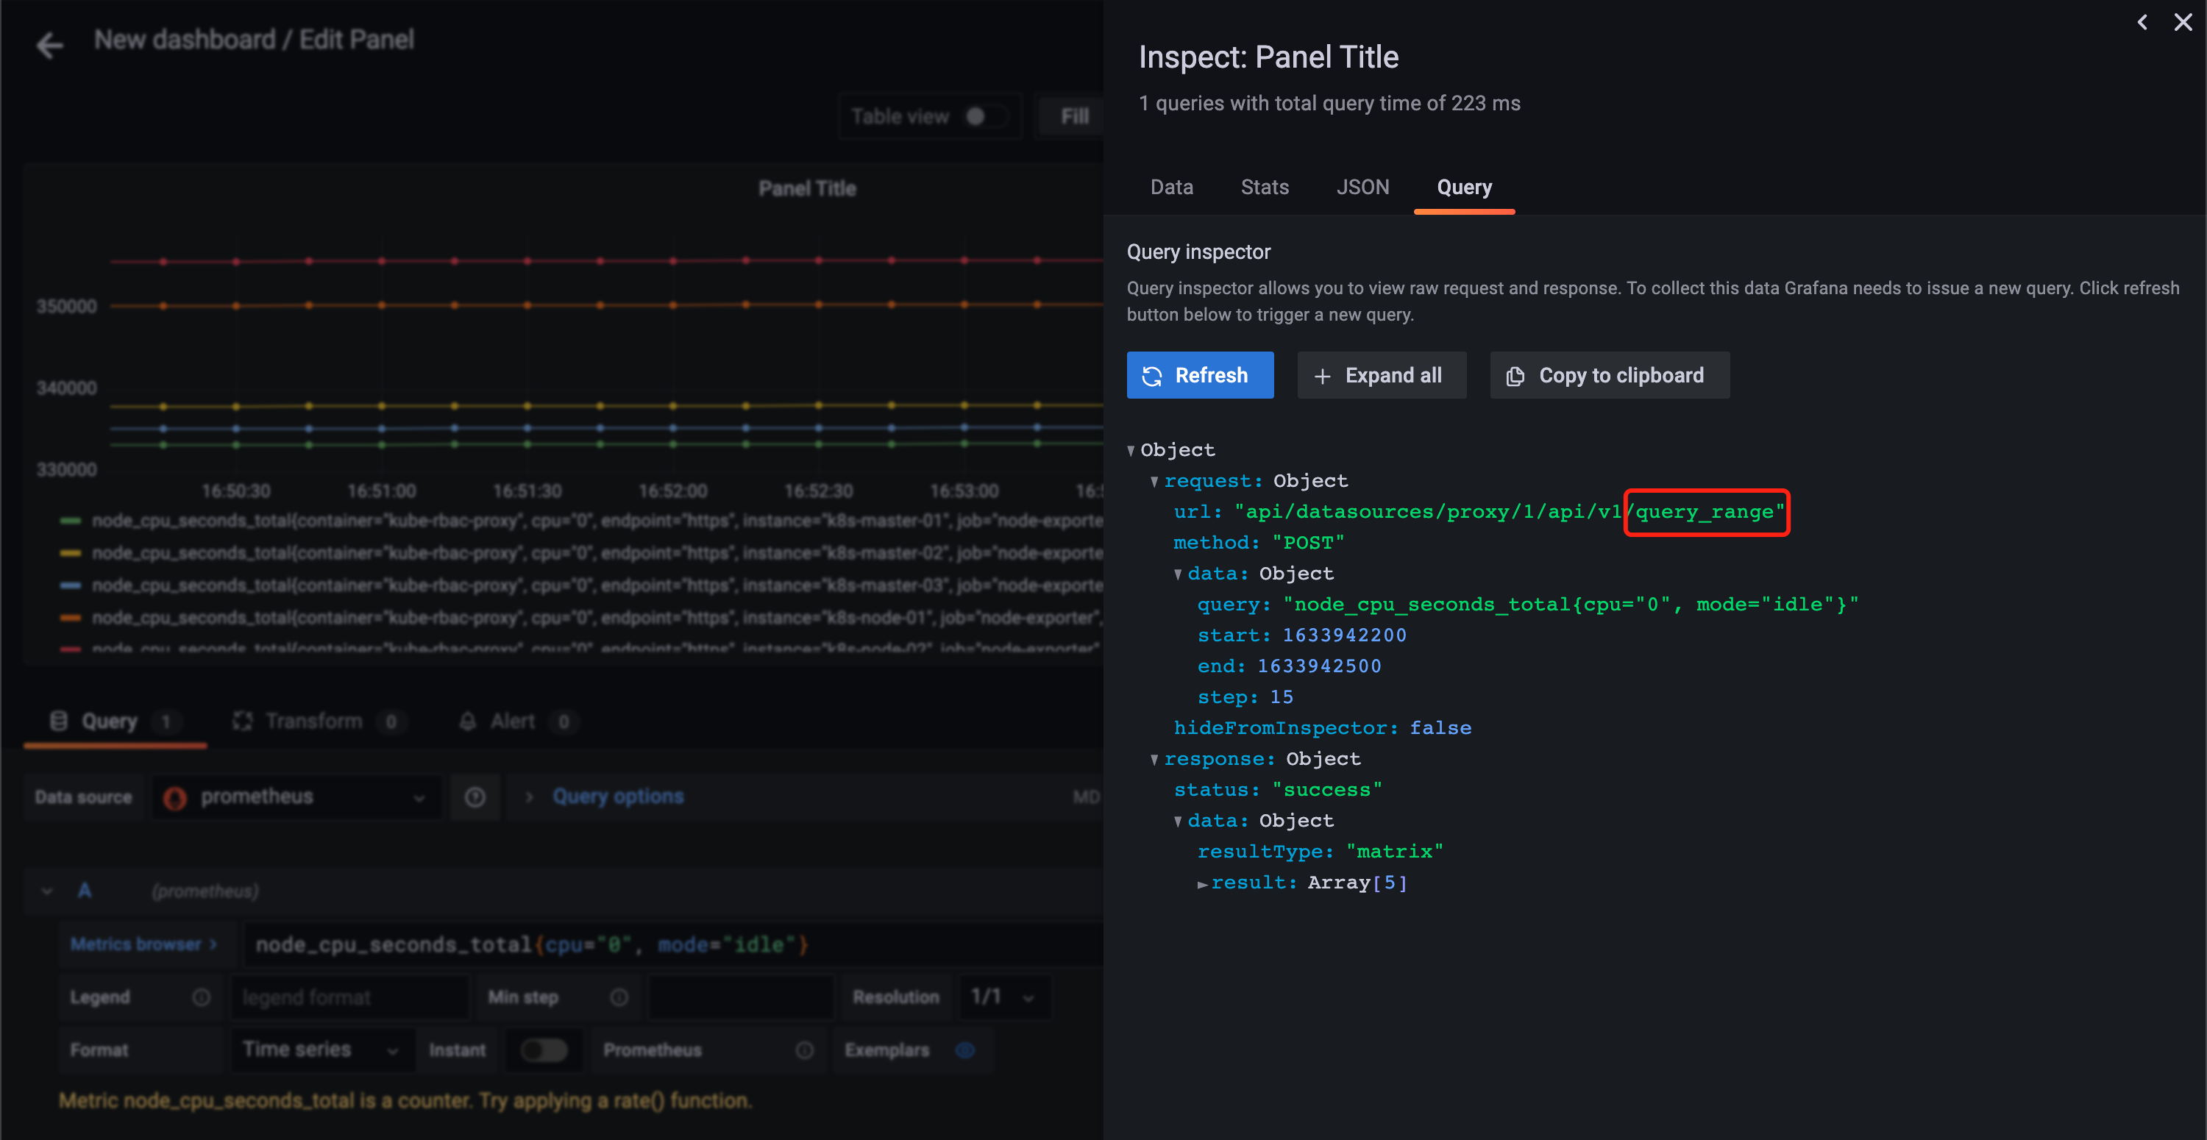Expand the result Array[5] node
Screen dimensions: 2207x1140
[1202, 883]
